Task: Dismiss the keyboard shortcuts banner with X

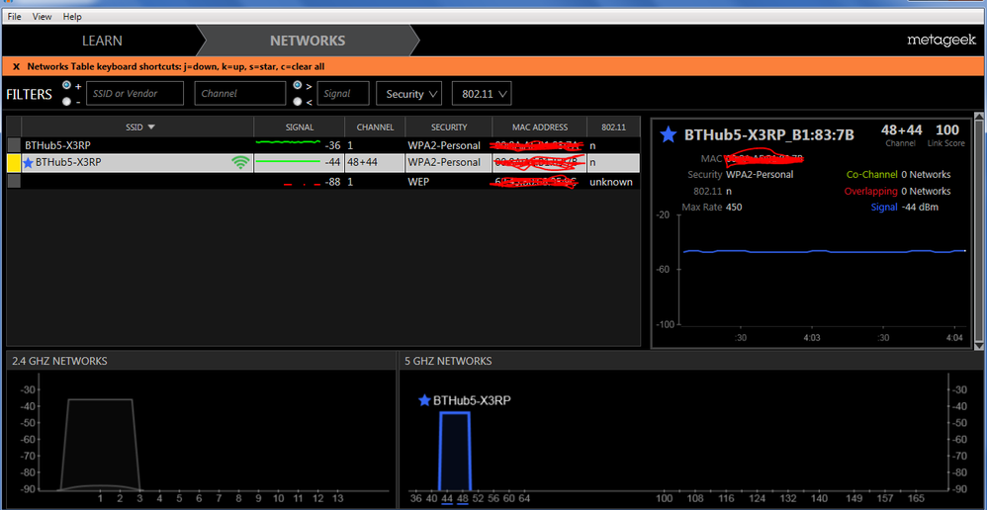Action: (x=17, y=66)
